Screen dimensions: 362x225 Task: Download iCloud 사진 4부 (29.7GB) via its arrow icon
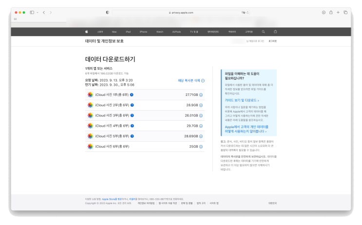[x=201, y=126]
